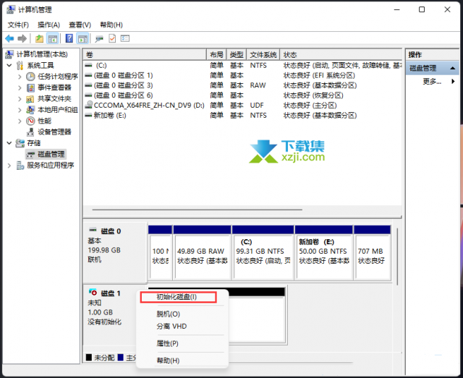Image resolution: width=463 pixels, height=378 pixels.
Task: Click the 磁盘 1 uninitialized disk icon
Action: coord(93,293)
